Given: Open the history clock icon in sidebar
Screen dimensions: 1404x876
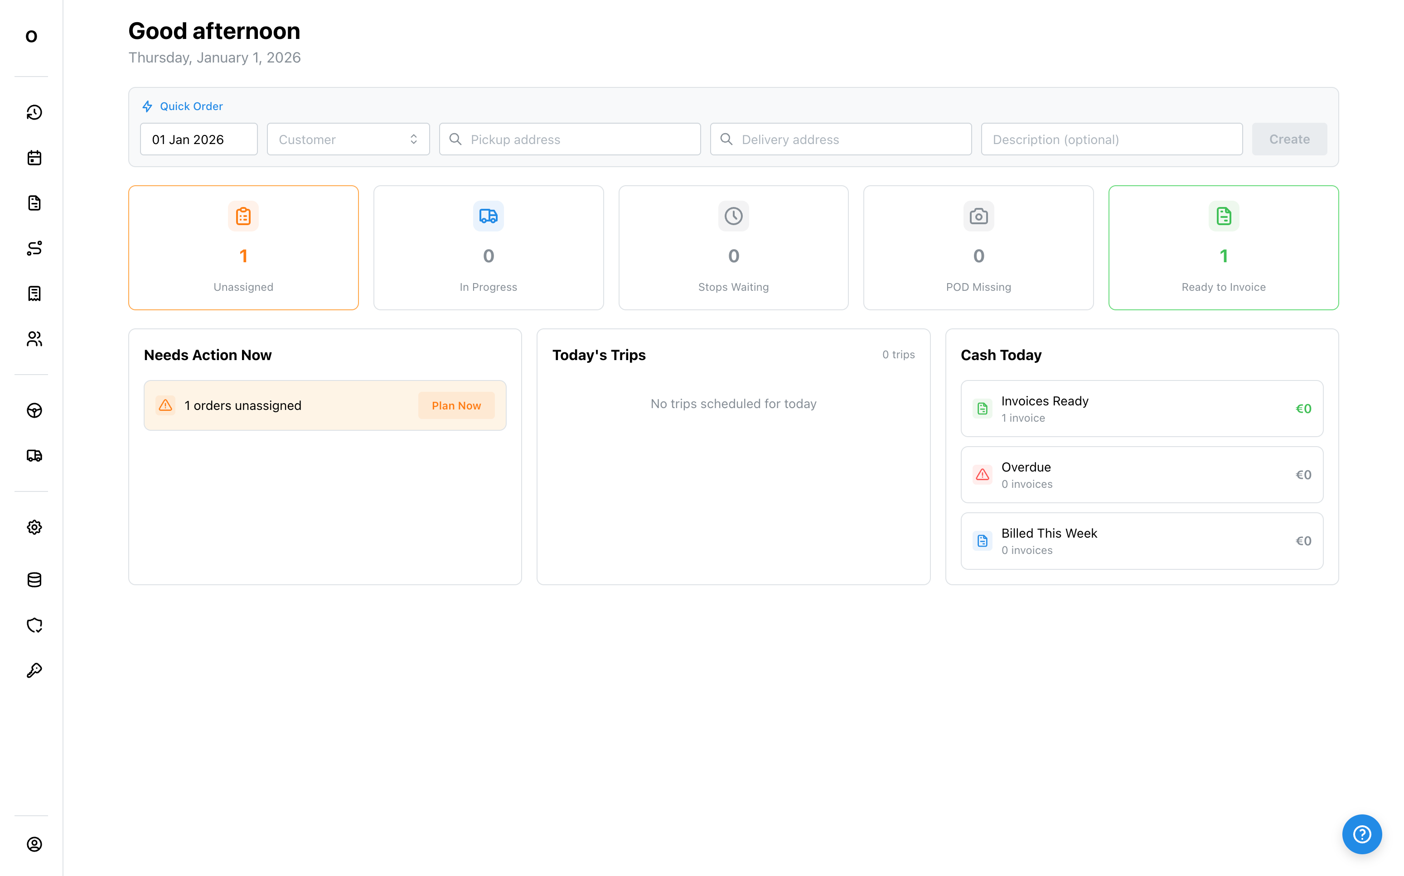Looking at the screenshot, I should pos(34,112).
